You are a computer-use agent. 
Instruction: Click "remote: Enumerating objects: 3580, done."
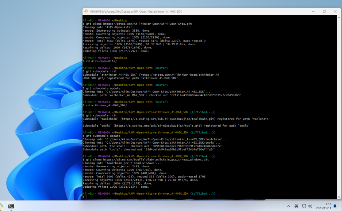[x=117, y=31]
